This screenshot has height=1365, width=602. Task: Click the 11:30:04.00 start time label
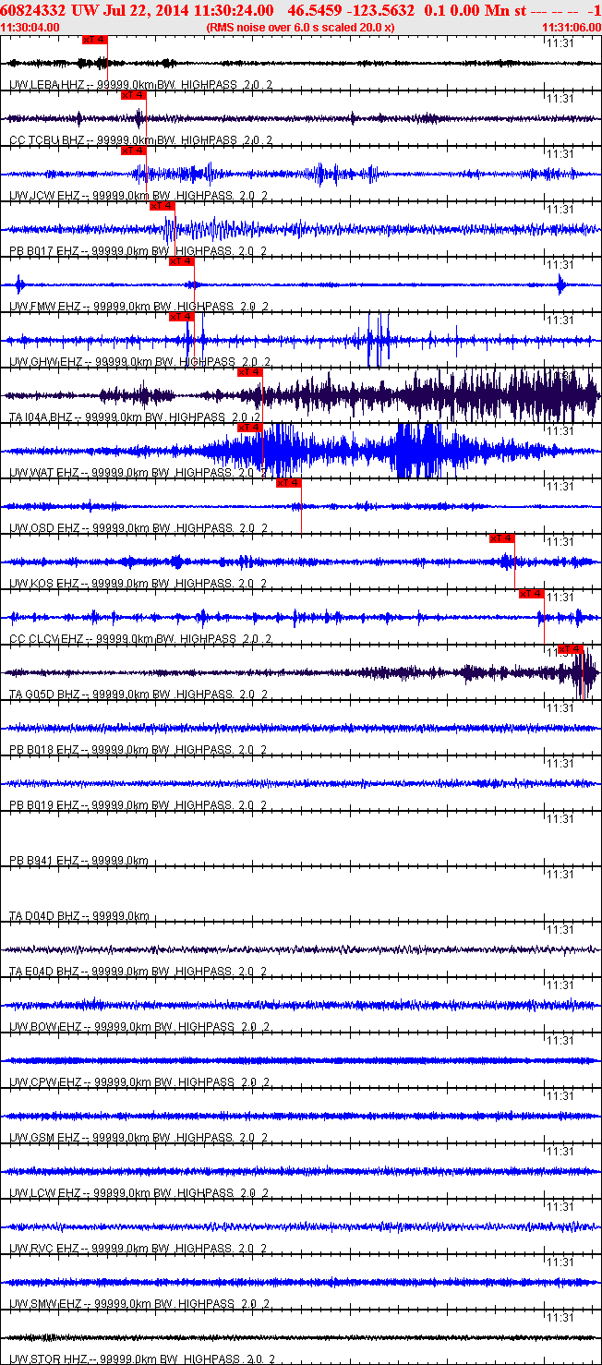pyautogui.click(x=30, y=27)
